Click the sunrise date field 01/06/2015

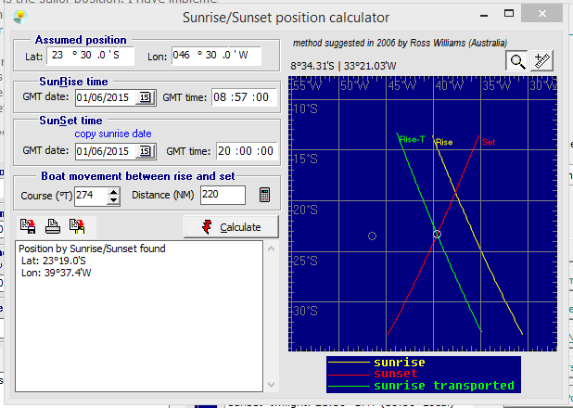(106, 97)
